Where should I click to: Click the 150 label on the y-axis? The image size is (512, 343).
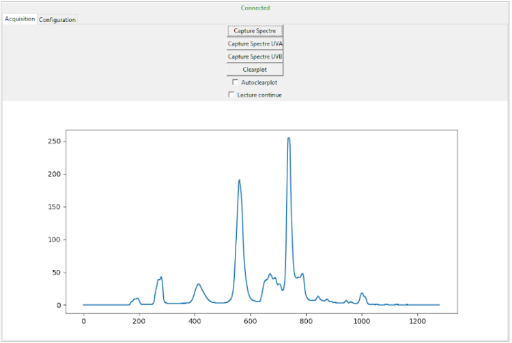pyautogui.click(x=53, y=207)
